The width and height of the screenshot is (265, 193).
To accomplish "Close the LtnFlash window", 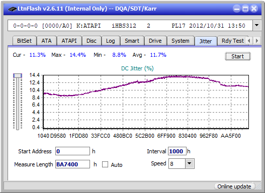I will [254, 9].
